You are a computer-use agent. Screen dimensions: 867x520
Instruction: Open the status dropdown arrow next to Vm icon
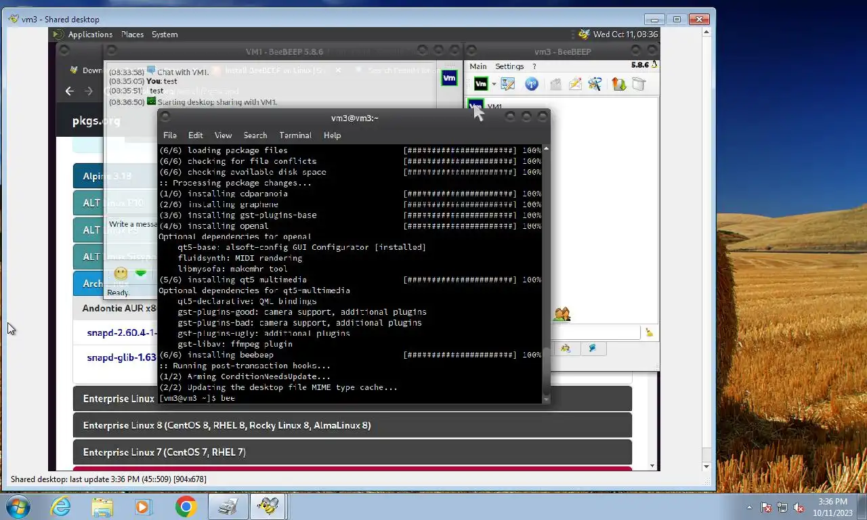[x=494, y=85]
